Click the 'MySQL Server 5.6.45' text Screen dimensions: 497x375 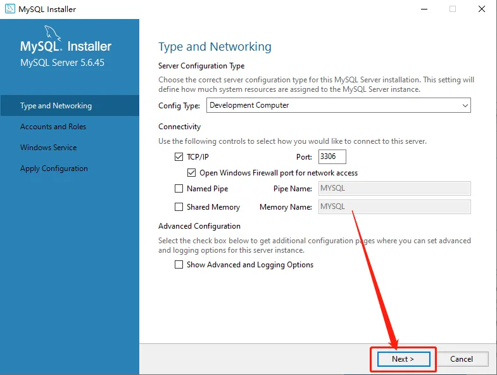[62, 63]
